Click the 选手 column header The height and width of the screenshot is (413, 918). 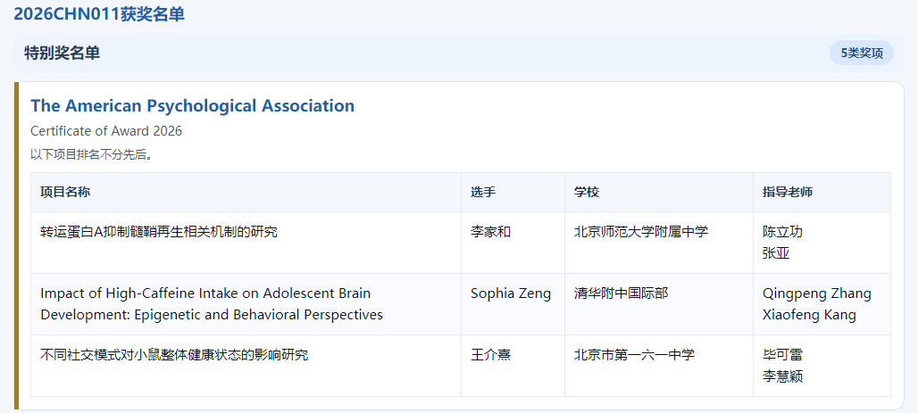[483, 193]
